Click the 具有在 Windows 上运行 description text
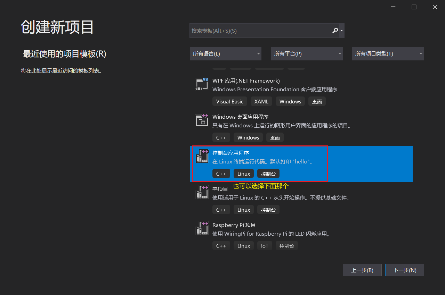Viewport: 445px width, 295px height. [282, 126]
